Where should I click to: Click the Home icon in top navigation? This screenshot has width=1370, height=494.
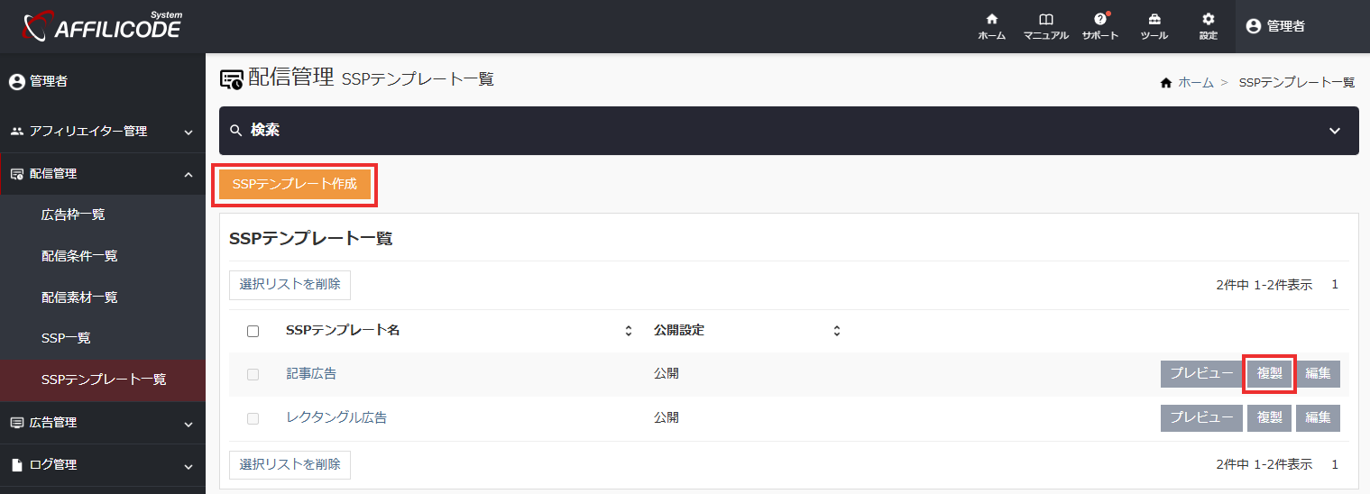pyautogui.click(x=991, y=20)
